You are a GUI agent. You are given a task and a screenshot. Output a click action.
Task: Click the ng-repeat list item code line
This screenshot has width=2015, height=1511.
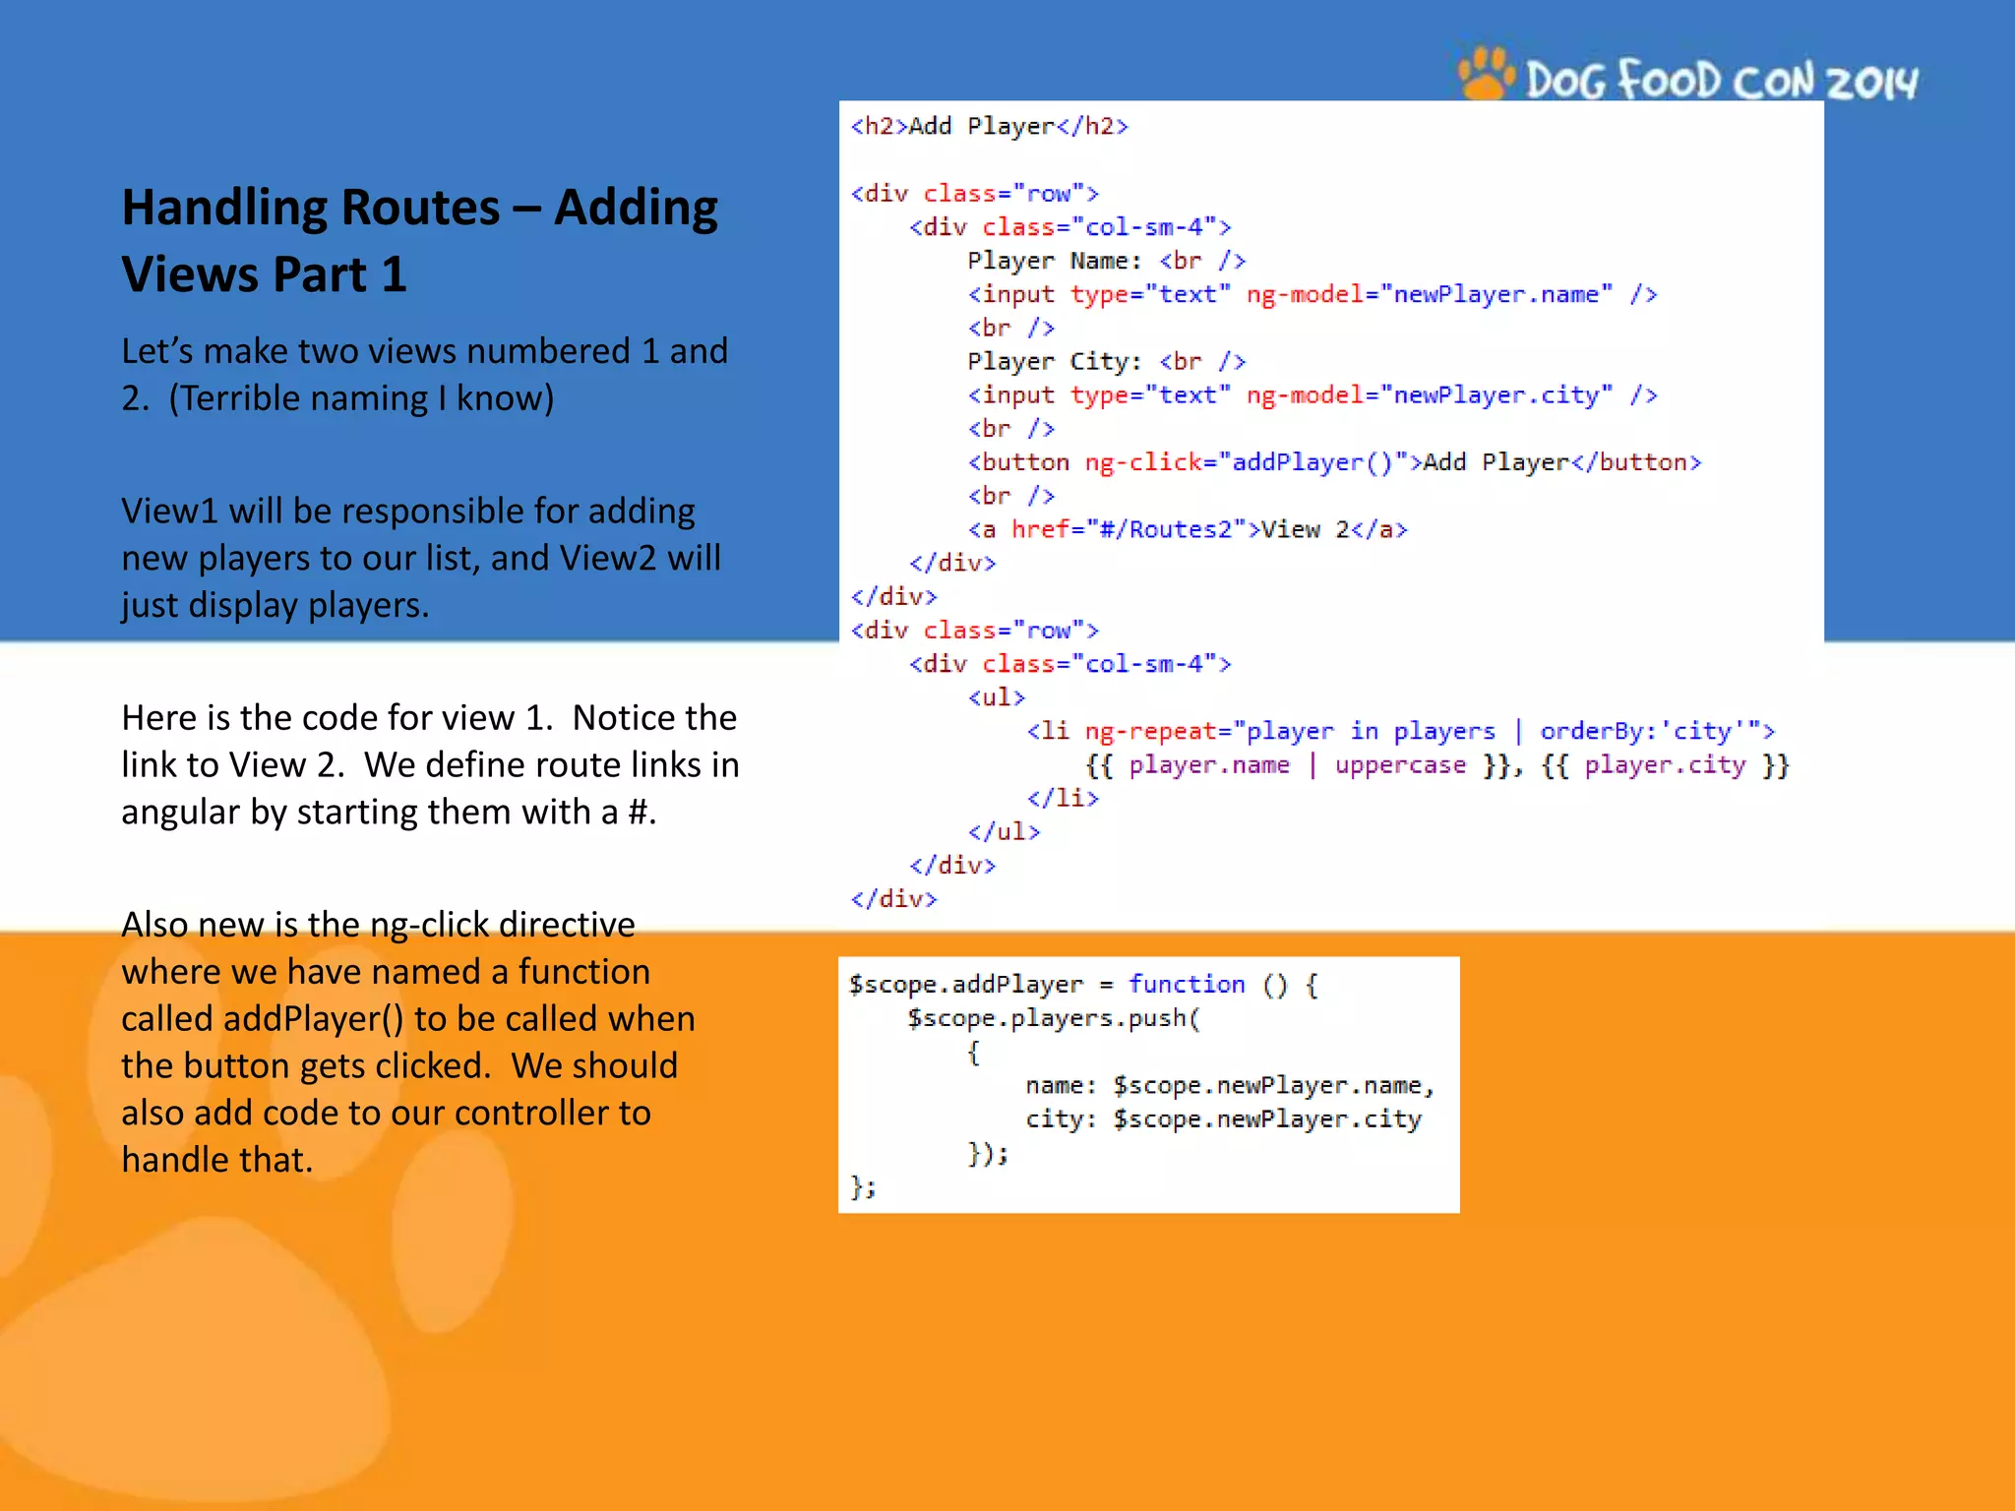coord(1400,731)
